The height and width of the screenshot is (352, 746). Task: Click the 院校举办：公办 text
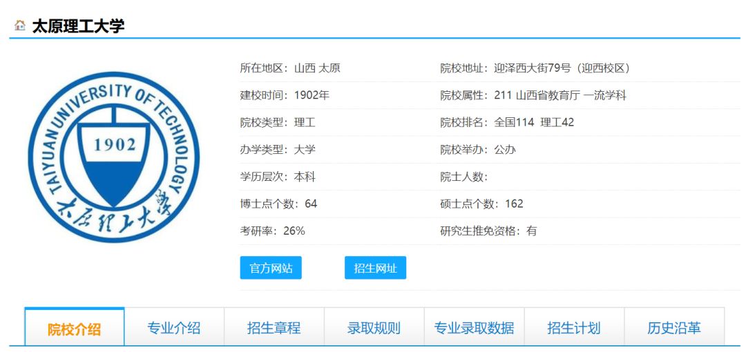point(478,150)
